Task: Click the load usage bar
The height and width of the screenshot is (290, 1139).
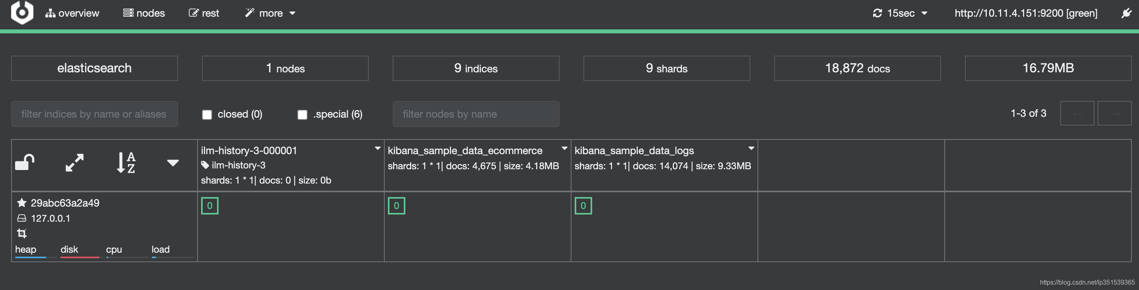Action: tap(172, 257)
